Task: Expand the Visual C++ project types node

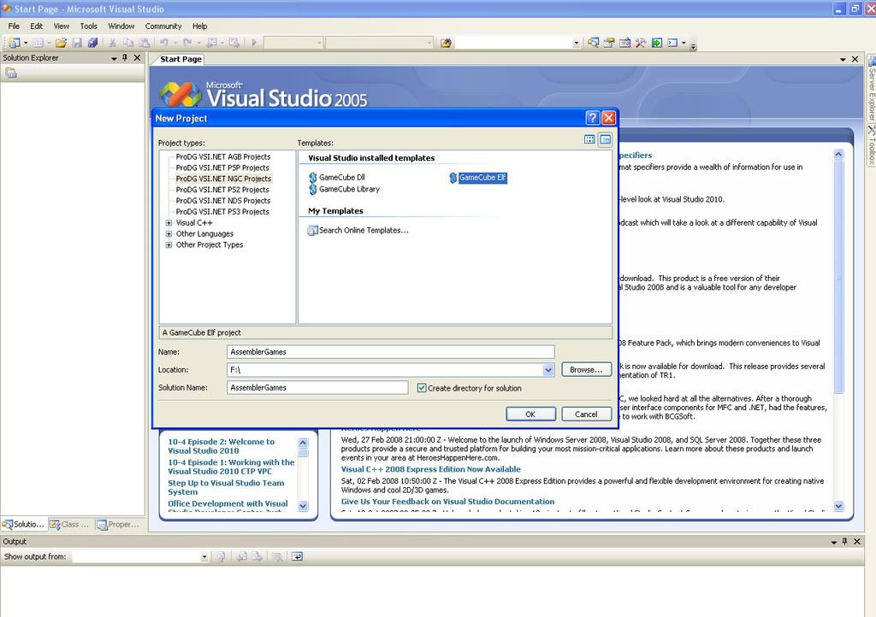Action: click(169, 222)
